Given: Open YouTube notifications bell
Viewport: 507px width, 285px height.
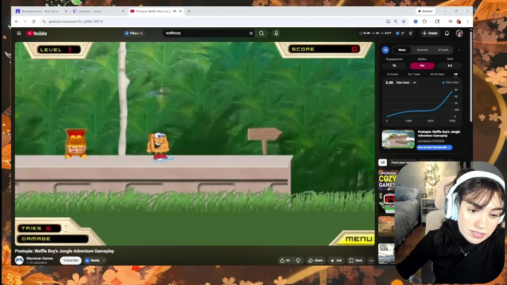Looking at the screenshot, I should (447, 33).
